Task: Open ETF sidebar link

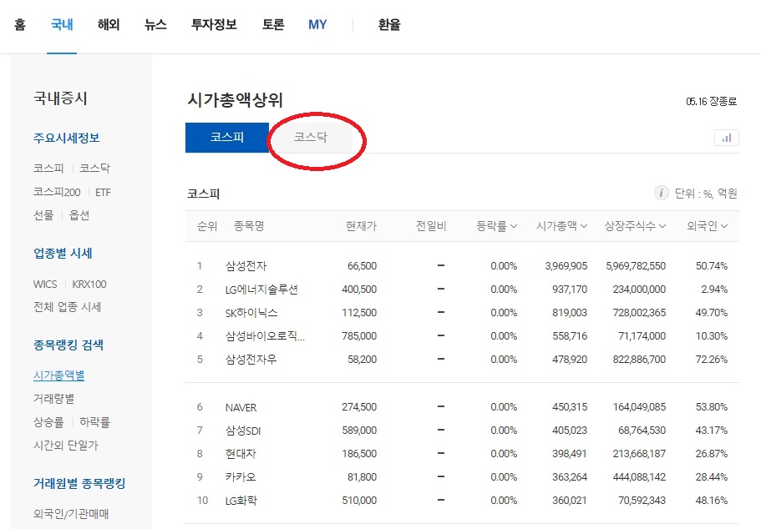Action: point(103,193)
